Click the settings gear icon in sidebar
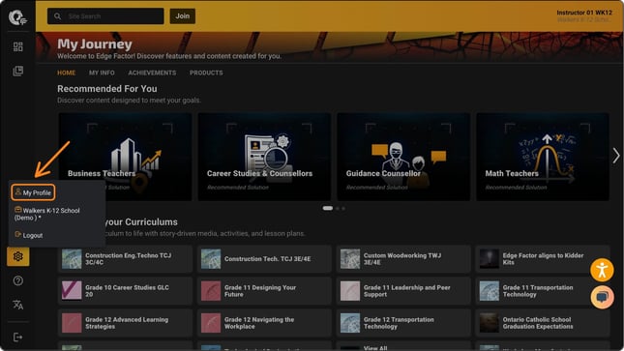Viewport: 624px width, 351px height. pos(18,256)
